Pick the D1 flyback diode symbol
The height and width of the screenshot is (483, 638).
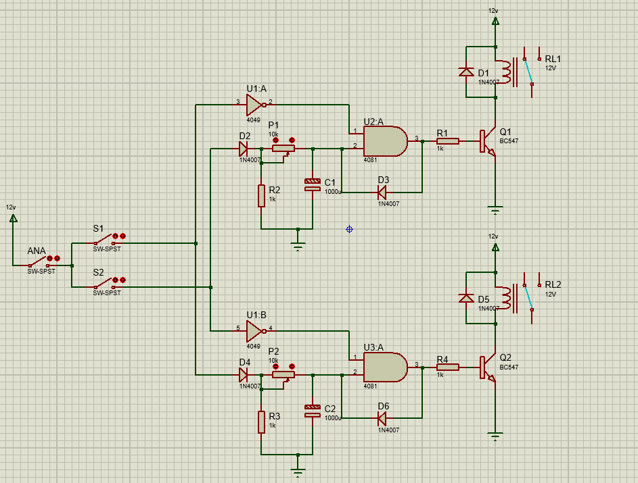click(466, 72)
